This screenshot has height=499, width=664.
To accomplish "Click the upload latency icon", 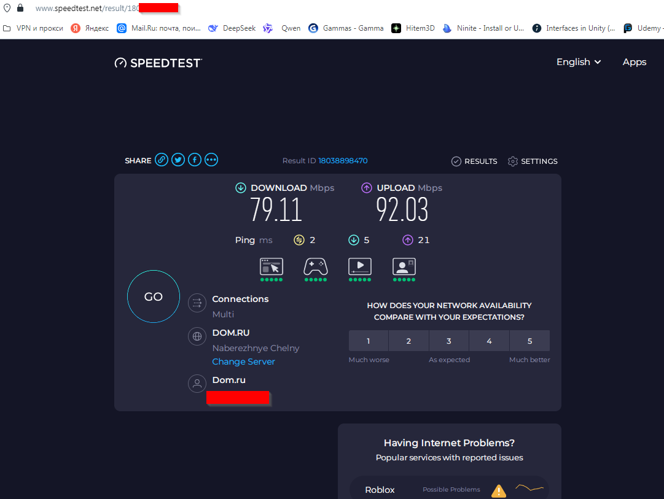I will coord(408,240).
